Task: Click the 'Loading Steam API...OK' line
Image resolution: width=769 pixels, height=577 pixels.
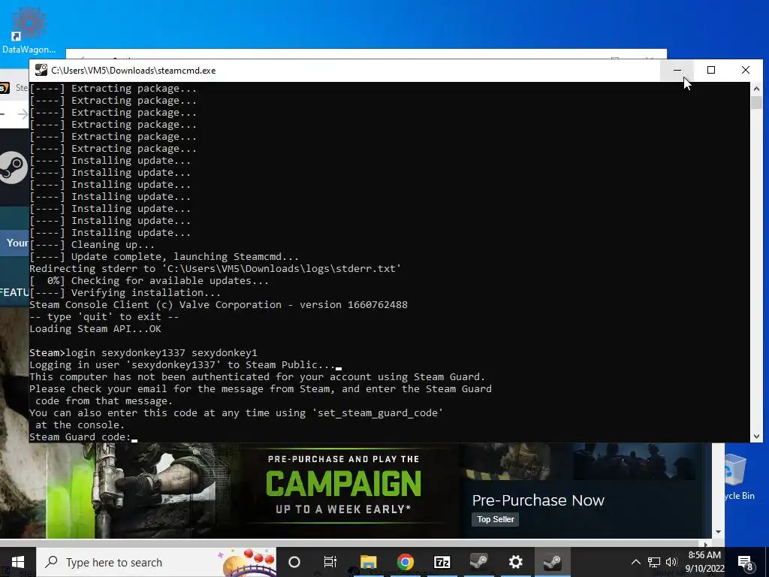Action: point(95,329)
